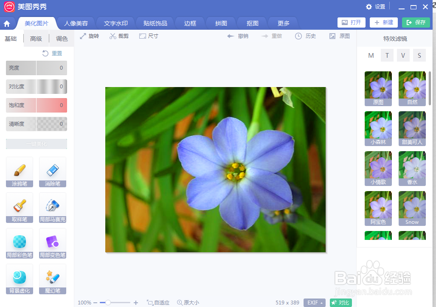The image size is (436, 307).
Task: Select the 局部彩色笔 color pen tool
Action: (x=20, y=243)
